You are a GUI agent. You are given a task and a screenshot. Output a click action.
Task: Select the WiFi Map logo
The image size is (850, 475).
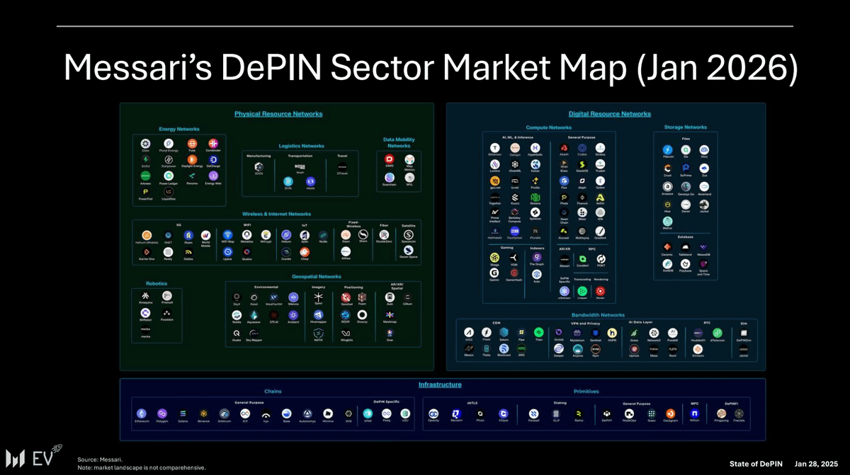coord(227,235)
